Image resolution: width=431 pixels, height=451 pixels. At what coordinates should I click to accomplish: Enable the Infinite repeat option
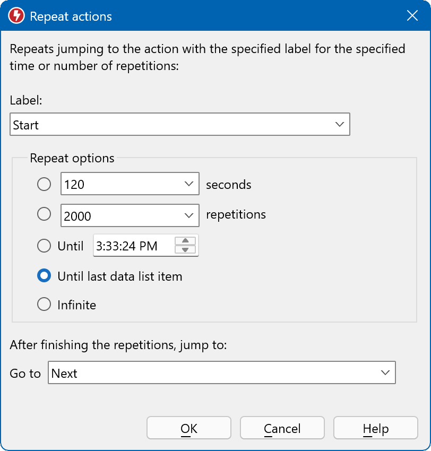tap(44, 305)
